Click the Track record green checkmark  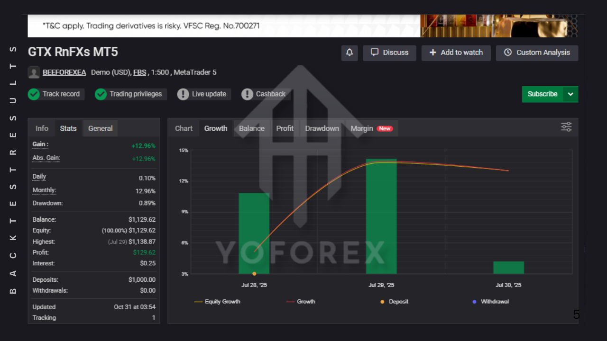[34, 94]
